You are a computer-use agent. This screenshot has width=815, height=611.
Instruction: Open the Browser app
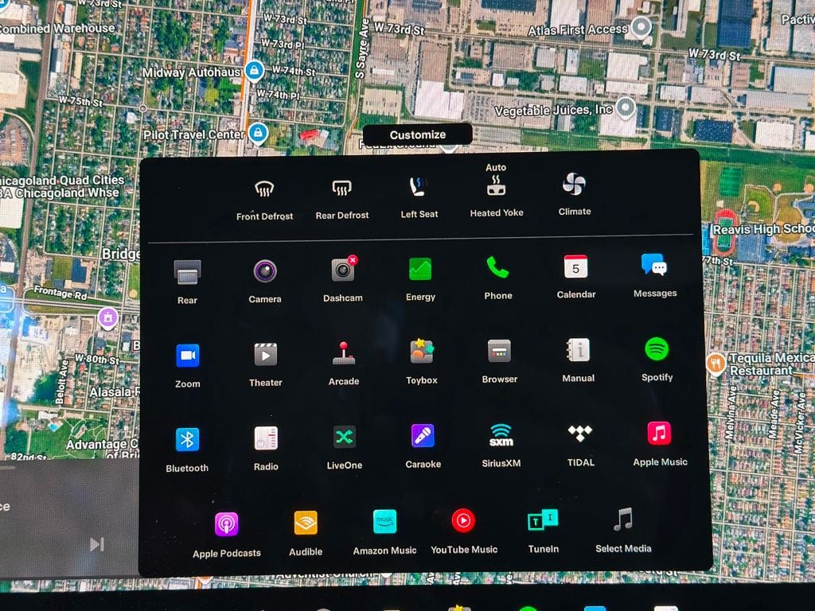pyautogui.click(x=499, y=351)
